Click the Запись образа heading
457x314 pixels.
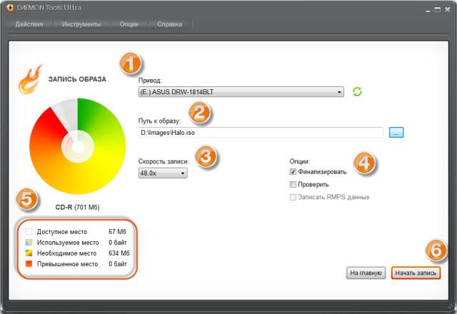coord(77,79)
